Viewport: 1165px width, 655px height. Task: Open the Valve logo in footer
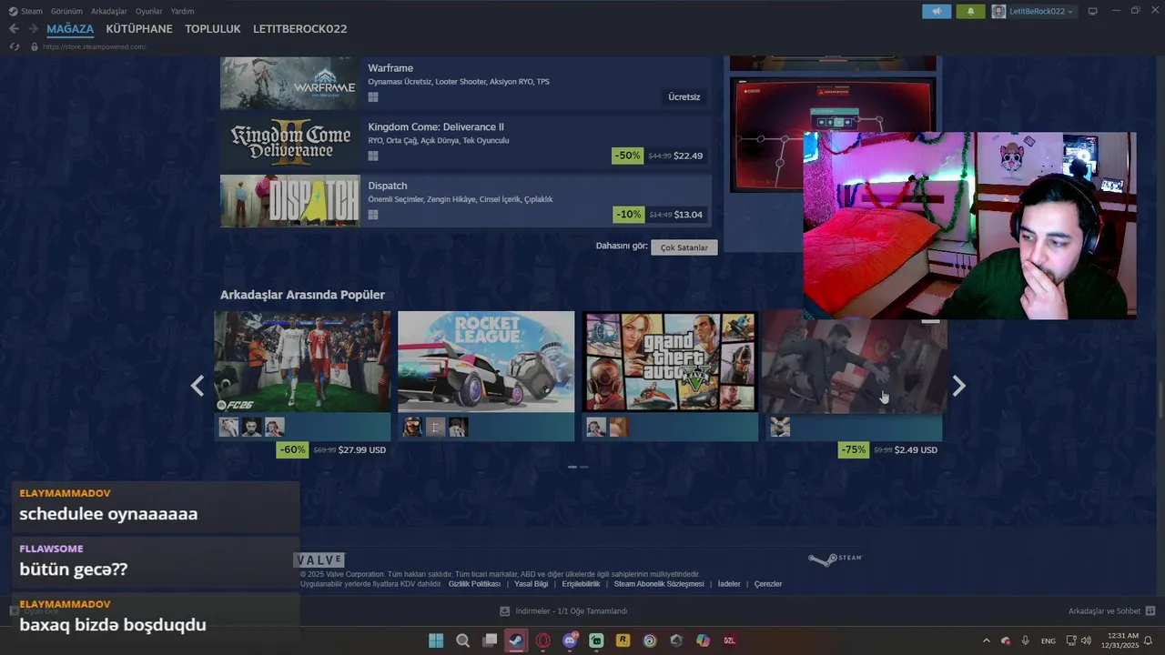[319, 559]
